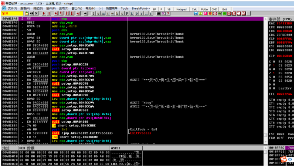295x166 pixels.
Task: Open the 调试(D) menu
Action: pyautogui.click(x=38, y=9)
